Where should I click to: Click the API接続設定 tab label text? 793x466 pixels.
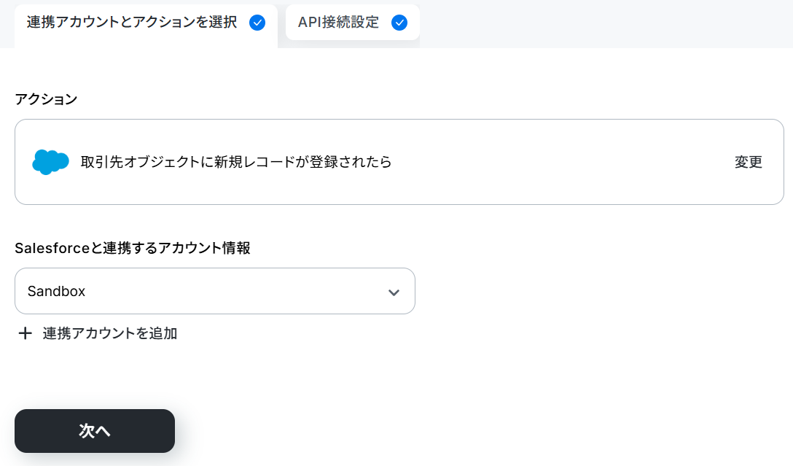(338, 23)
